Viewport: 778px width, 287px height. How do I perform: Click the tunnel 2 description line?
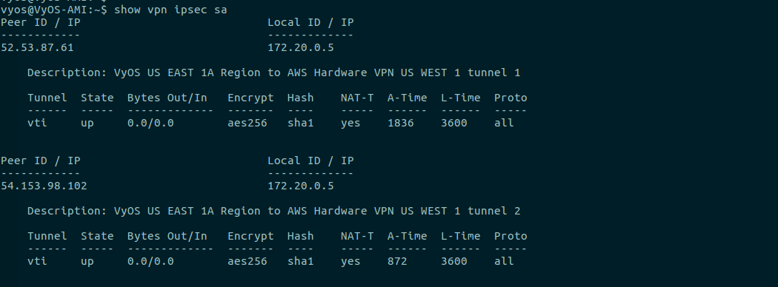point(274,211)
